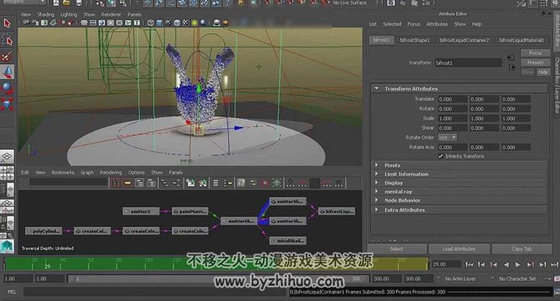Open the viewport Lighting menu

tap(68, 15)
